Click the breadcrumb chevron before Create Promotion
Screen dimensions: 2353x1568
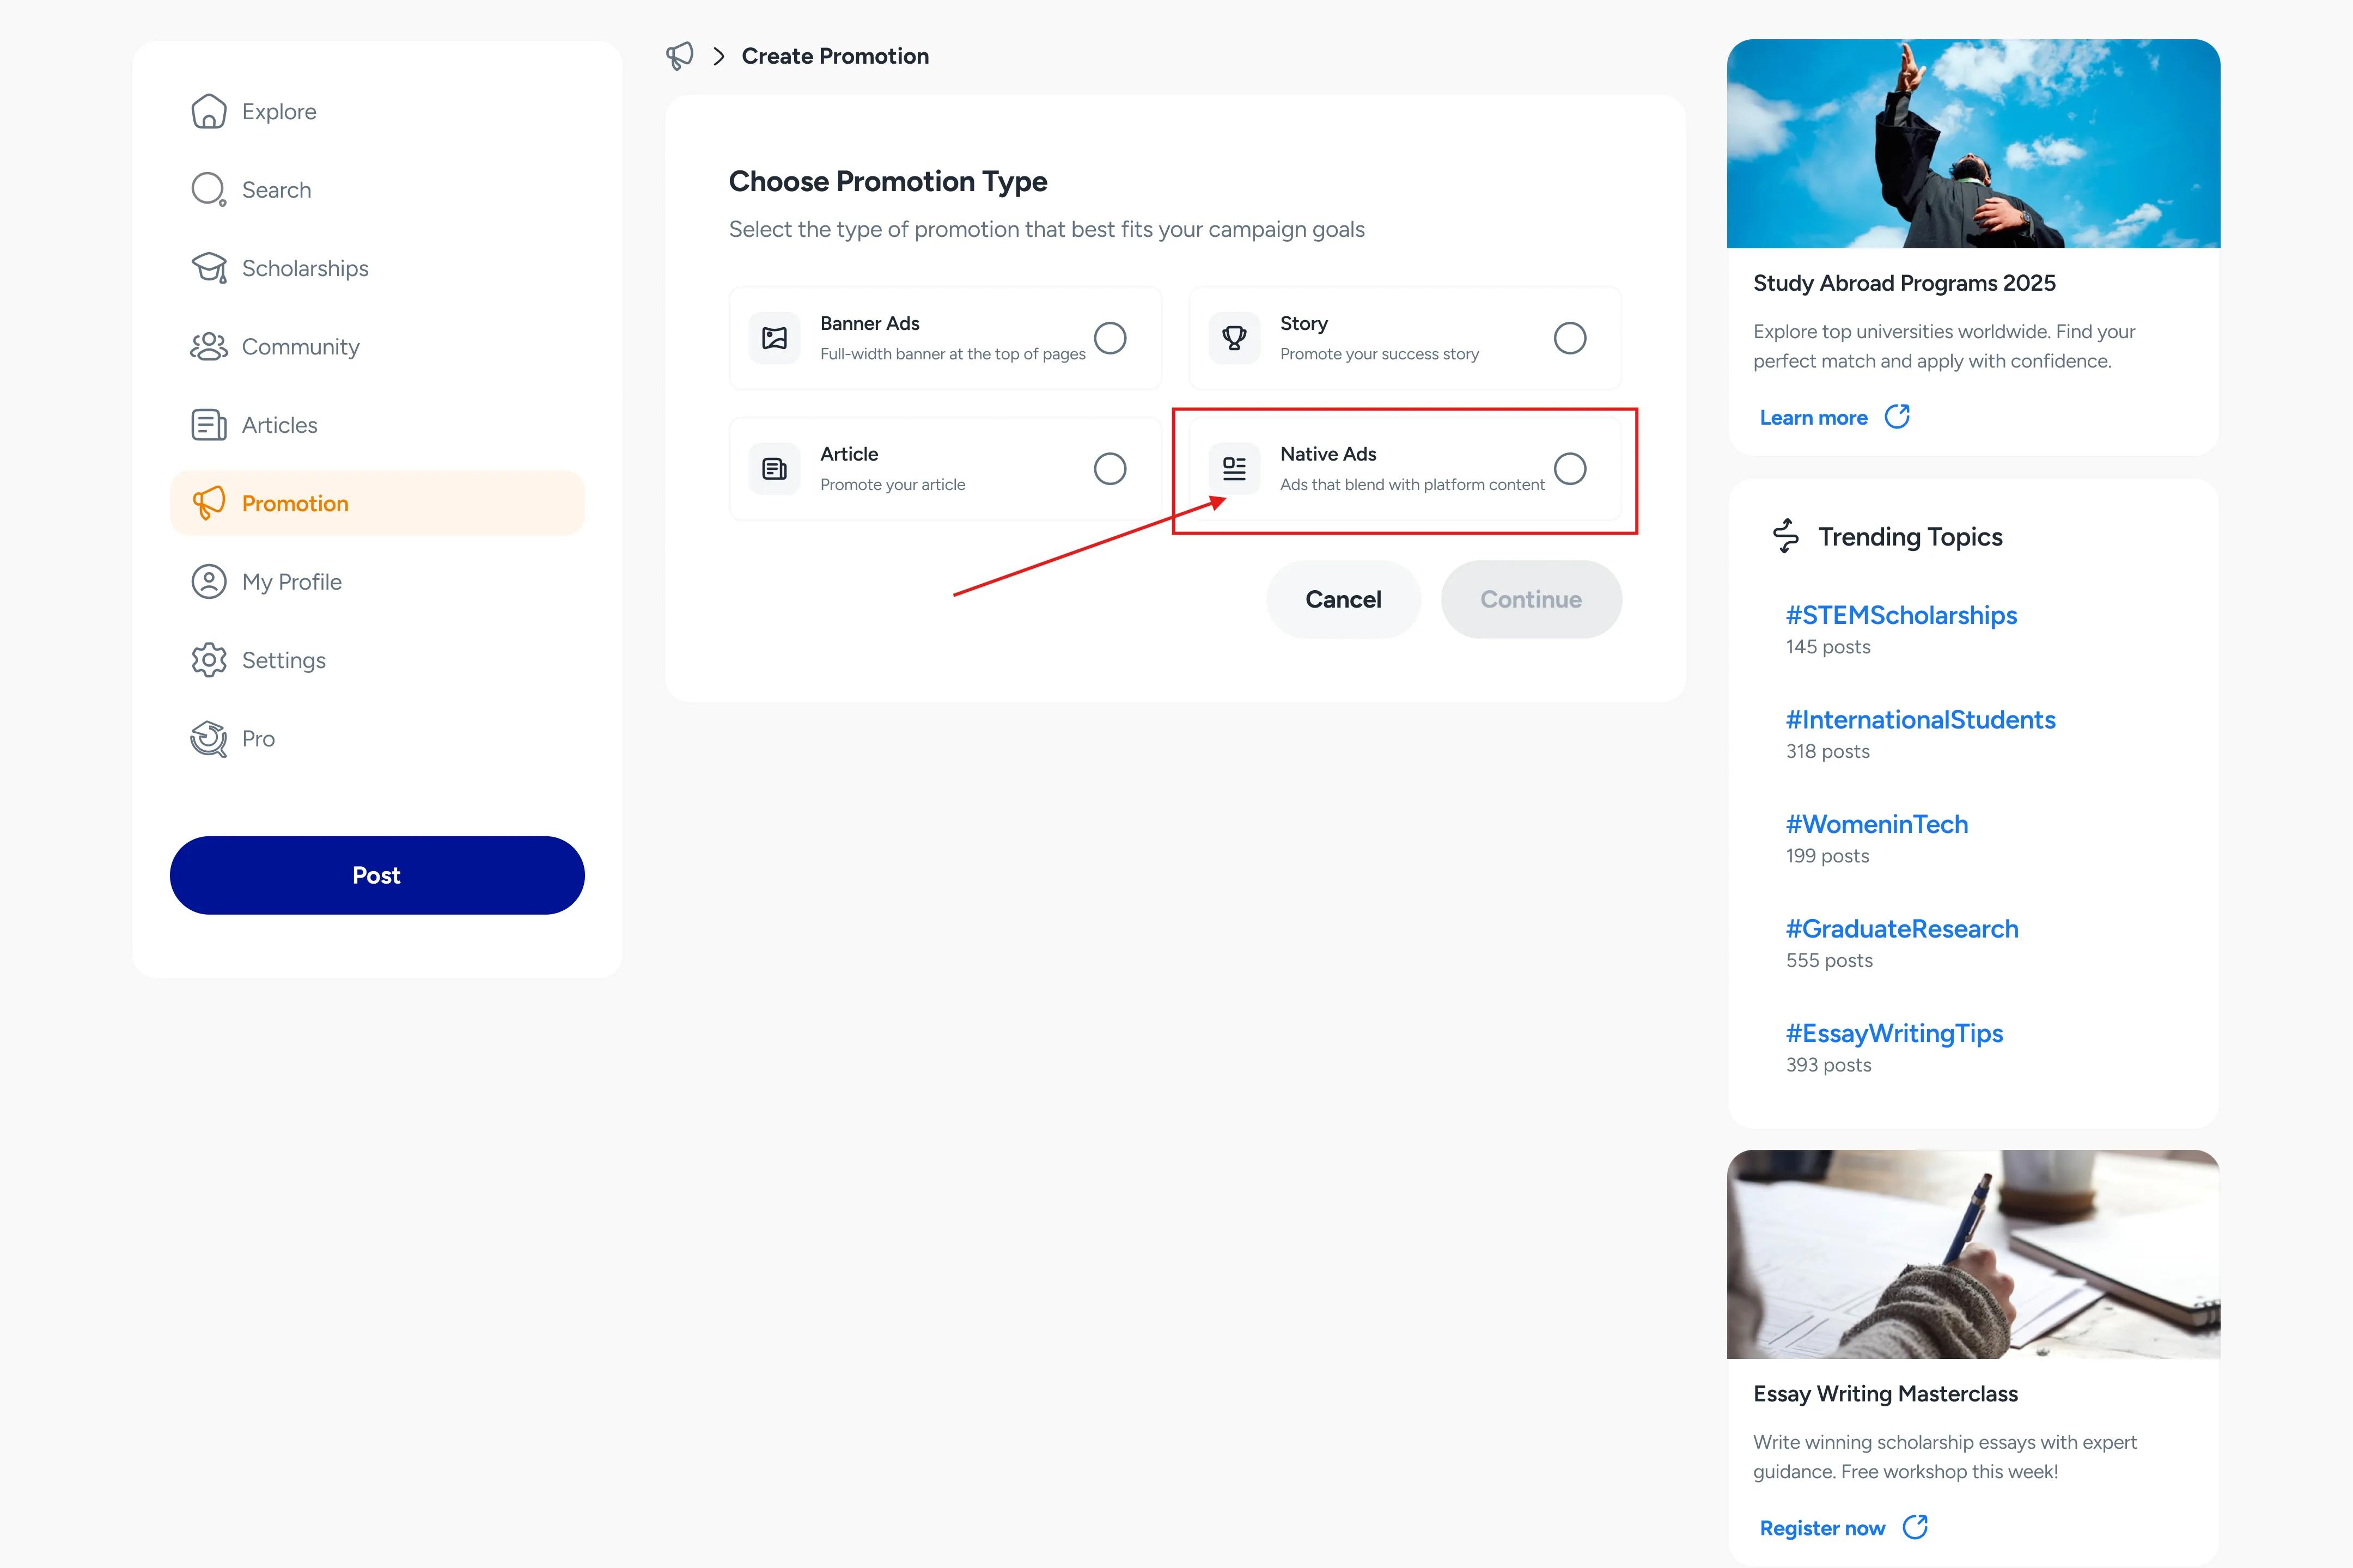[x=718, y=56]
